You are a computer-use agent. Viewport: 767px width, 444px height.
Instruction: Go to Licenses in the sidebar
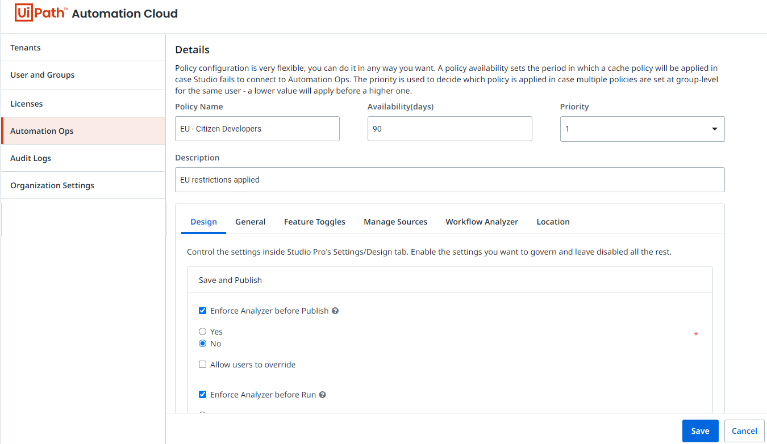click(x=83, y=104)
